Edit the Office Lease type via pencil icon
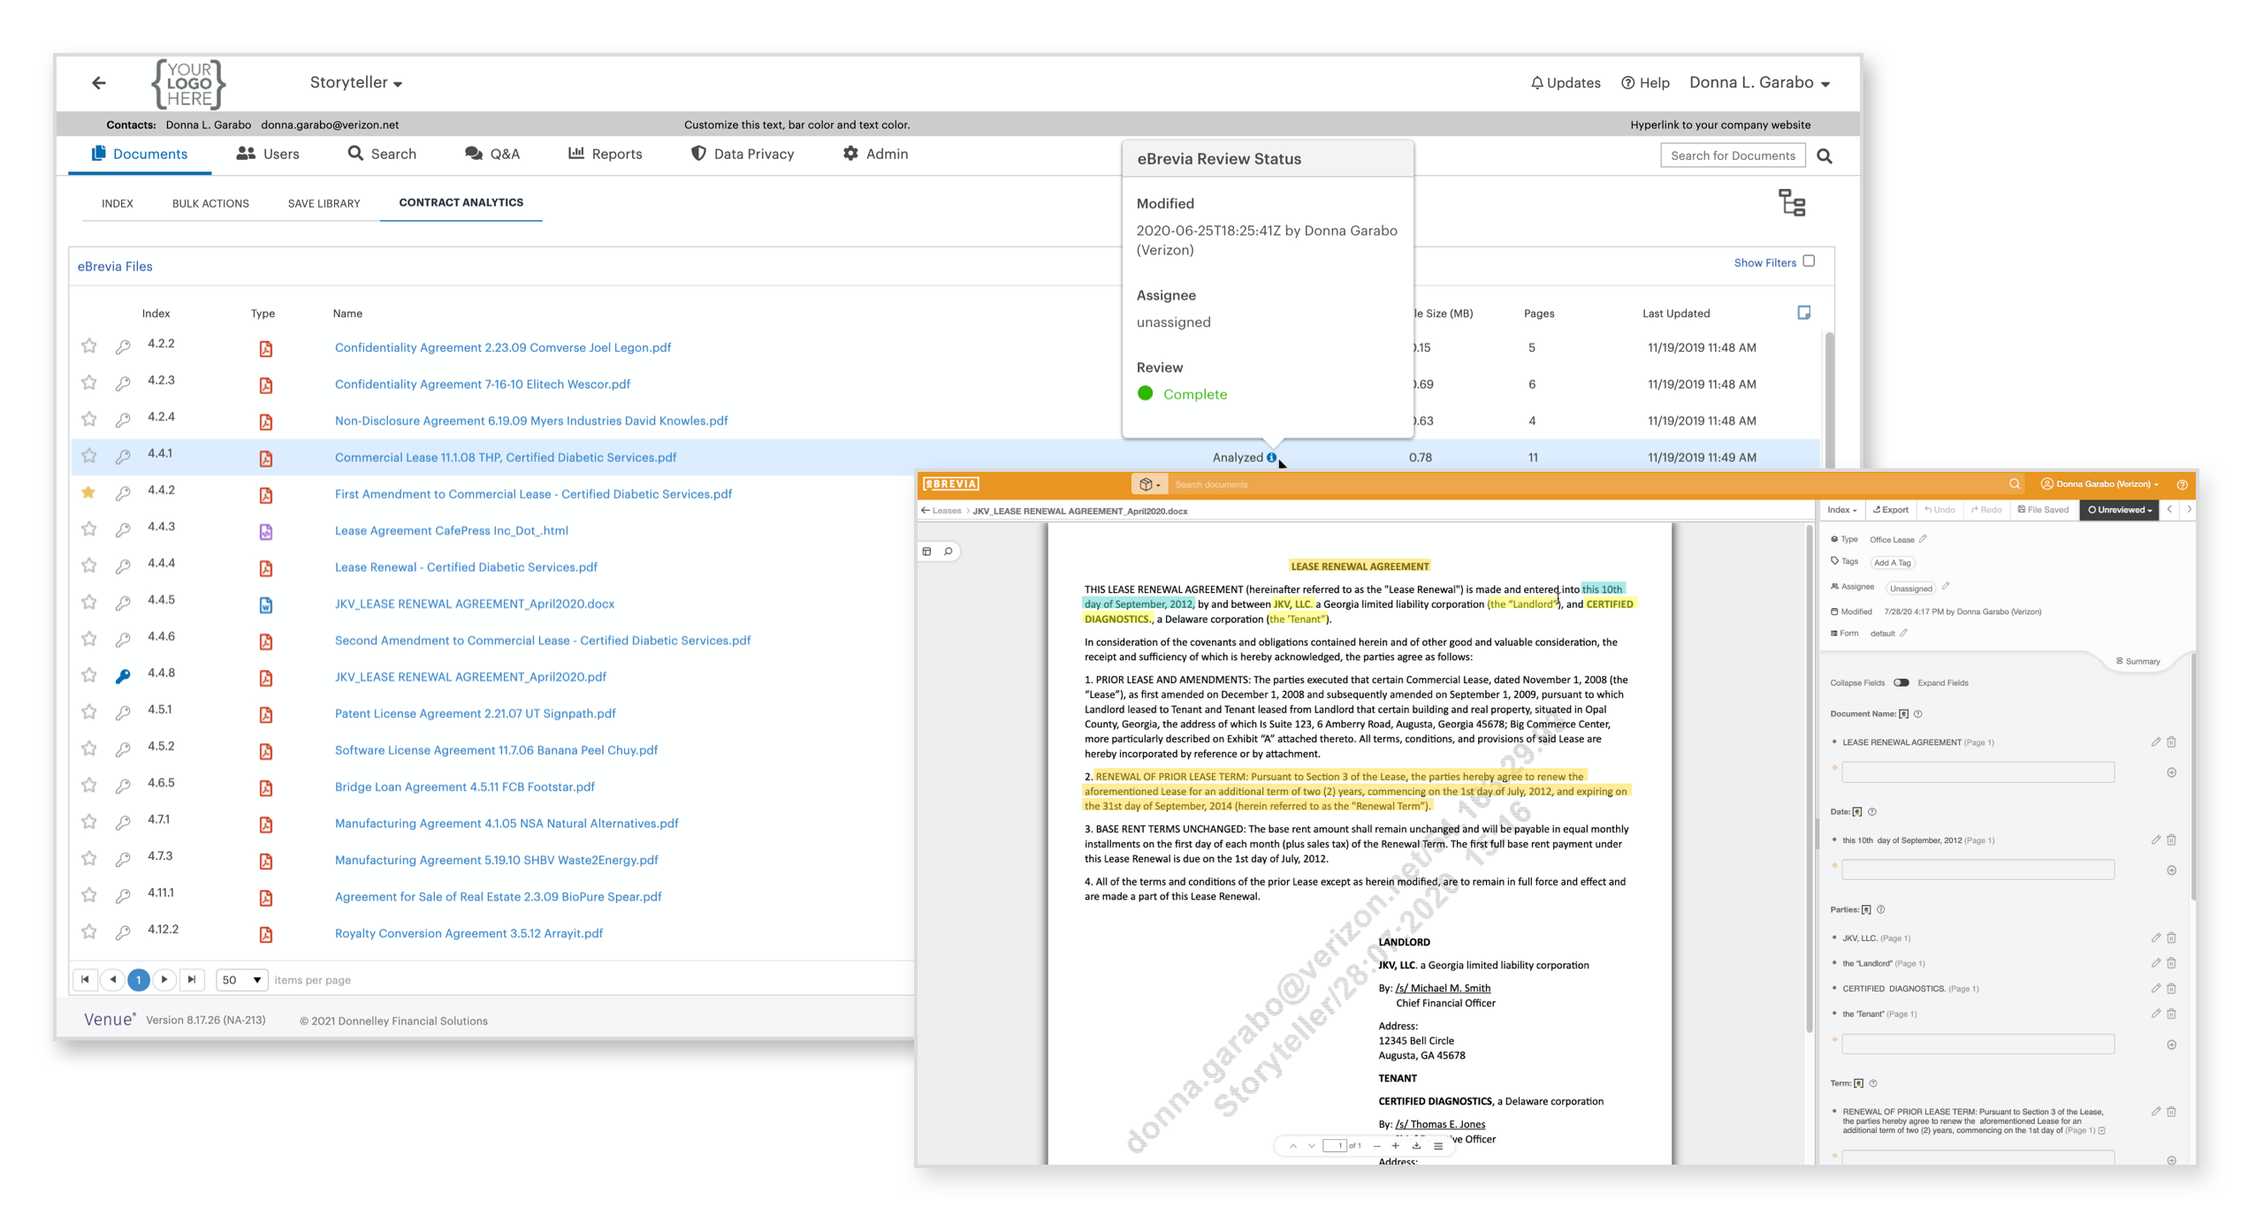 tap(1923, 539)
